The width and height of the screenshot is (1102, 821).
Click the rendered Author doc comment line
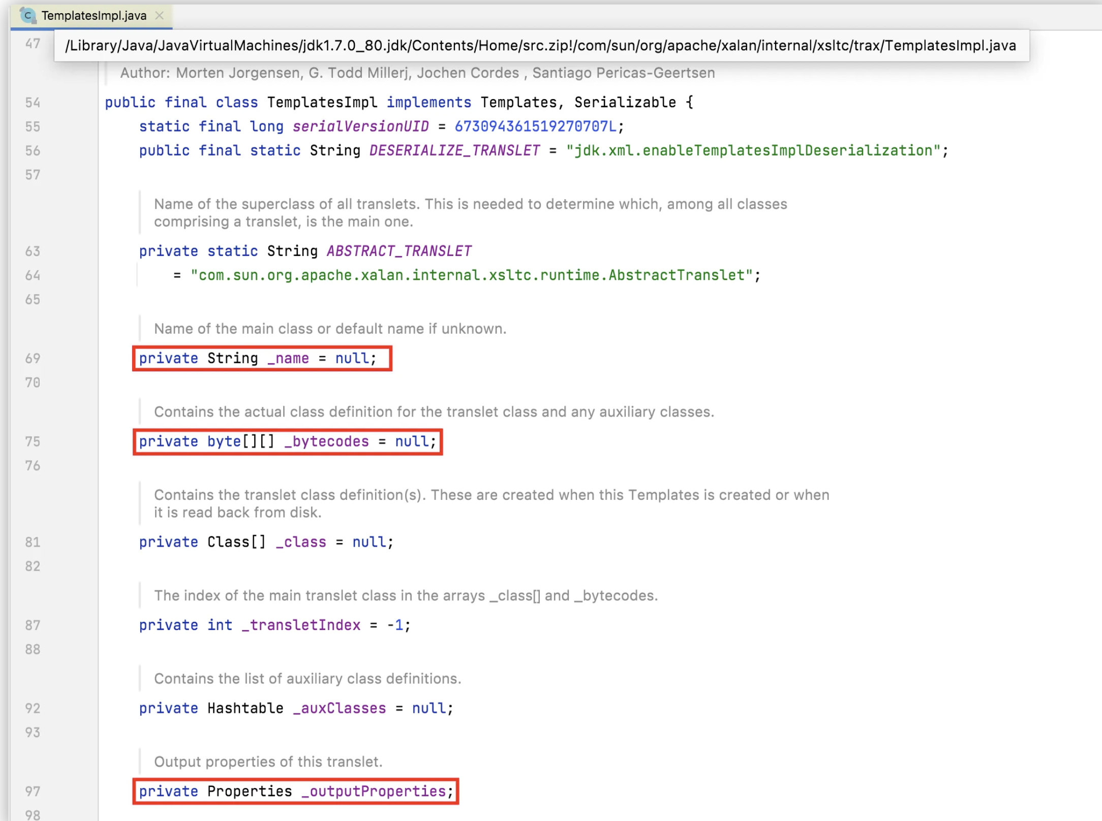pos(417,73)
